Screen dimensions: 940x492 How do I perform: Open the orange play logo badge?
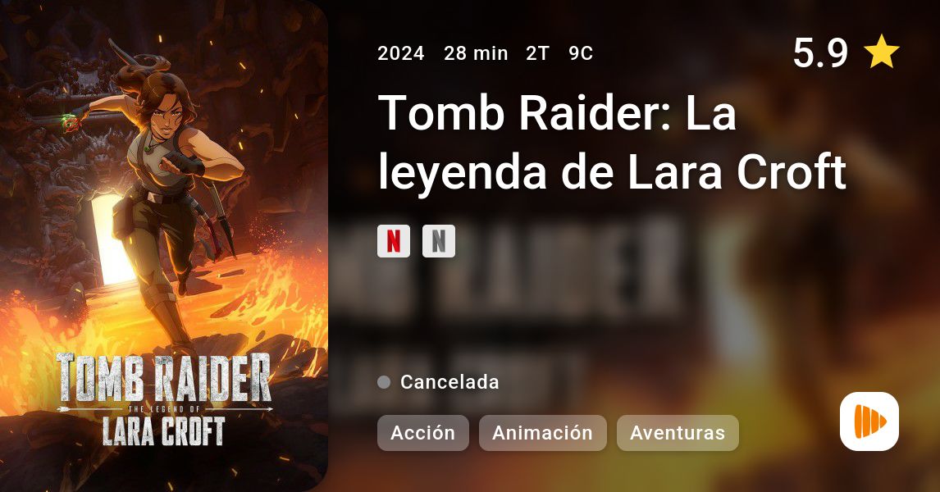[869, 421]
